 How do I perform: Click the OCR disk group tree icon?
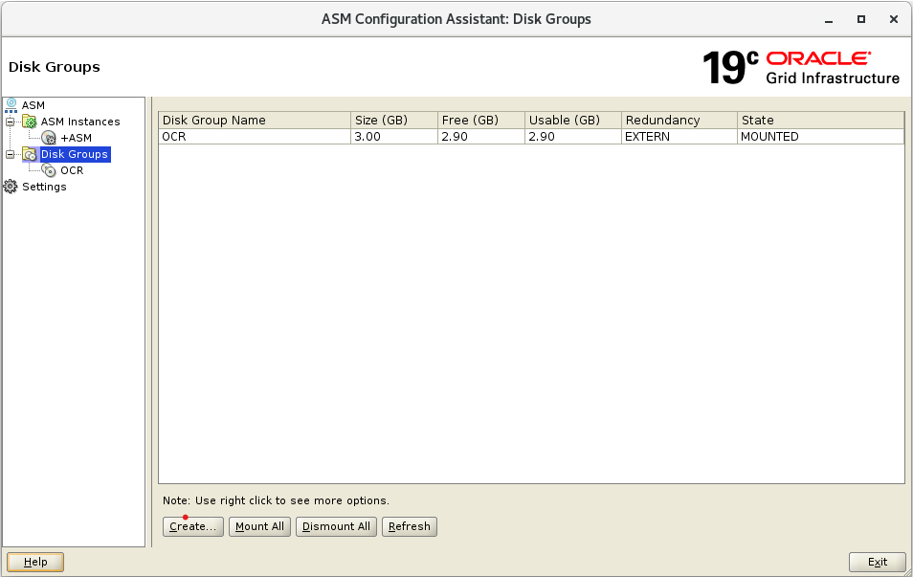(49, 170)
